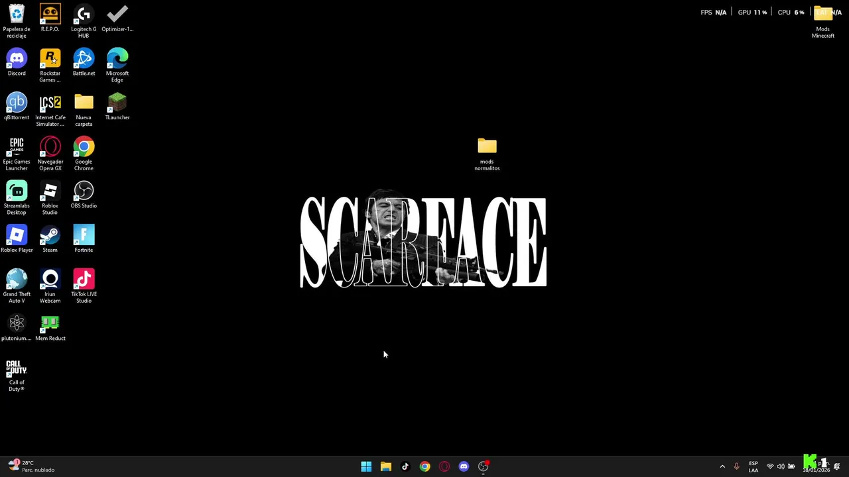849x477 pixels.
Task: Open the TikTok LIVE Studio desktop shortcut
Action: pyautogui.click(x=84, y=287)
